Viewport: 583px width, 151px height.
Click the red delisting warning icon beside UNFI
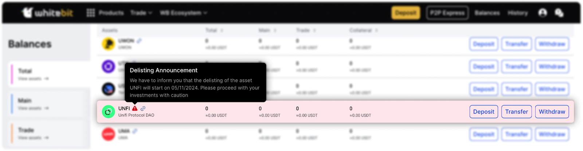pyautogui.click(x=135, y=108)
